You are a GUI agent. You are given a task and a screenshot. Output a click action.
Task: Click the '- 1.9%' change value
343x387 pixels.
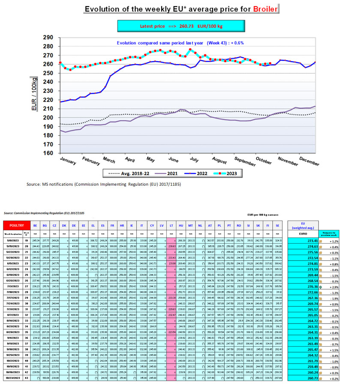(x=334, y=299)
